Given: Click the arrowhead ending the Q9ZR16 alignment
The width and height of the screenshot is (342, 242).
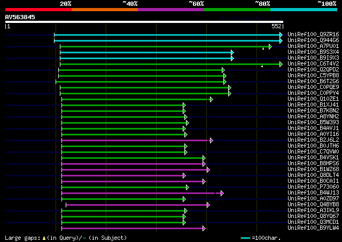Looking at the screenshot, I should coord(281,35).
